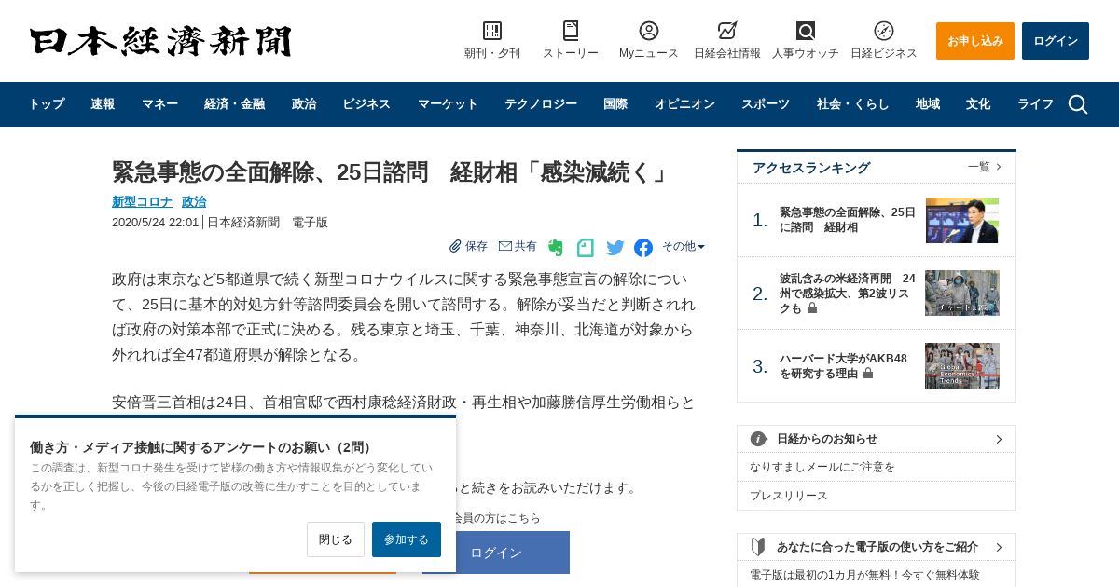
Task: Share article on Twitter
Action: tap(615, 248)
